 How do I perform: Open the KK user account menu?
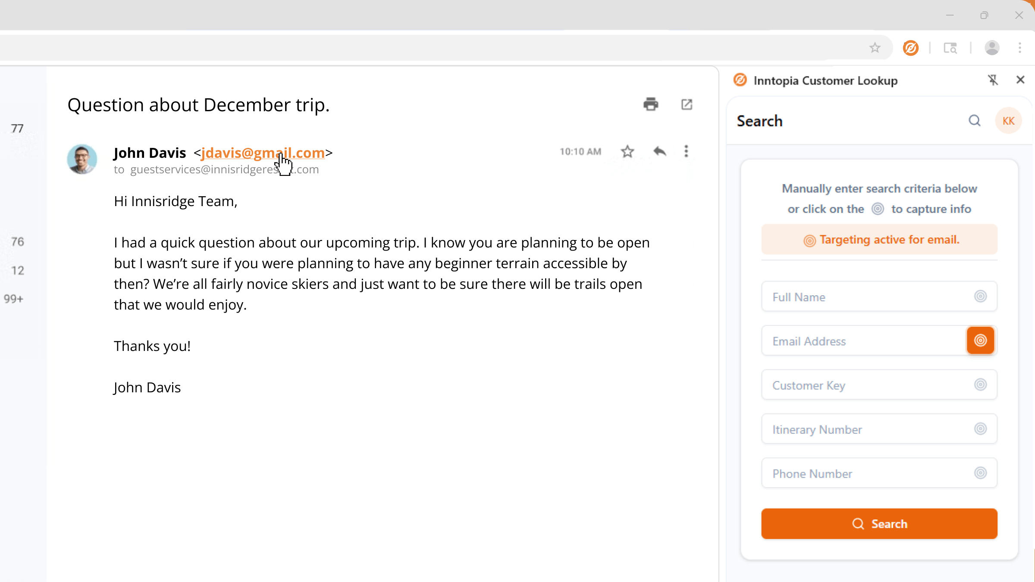[x=1008, y=121]
